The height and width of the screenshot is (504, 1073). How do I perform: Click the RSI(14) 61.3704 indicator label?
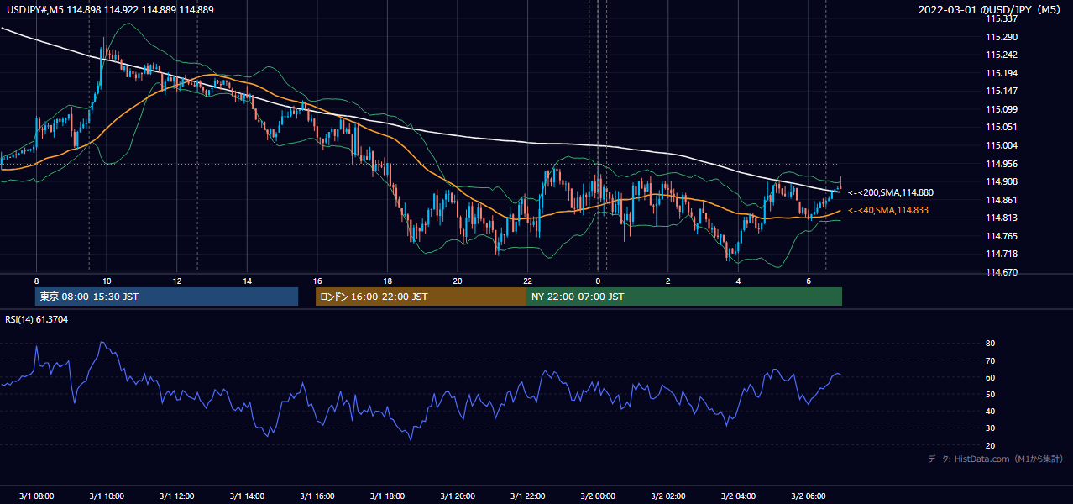[37, 319]
